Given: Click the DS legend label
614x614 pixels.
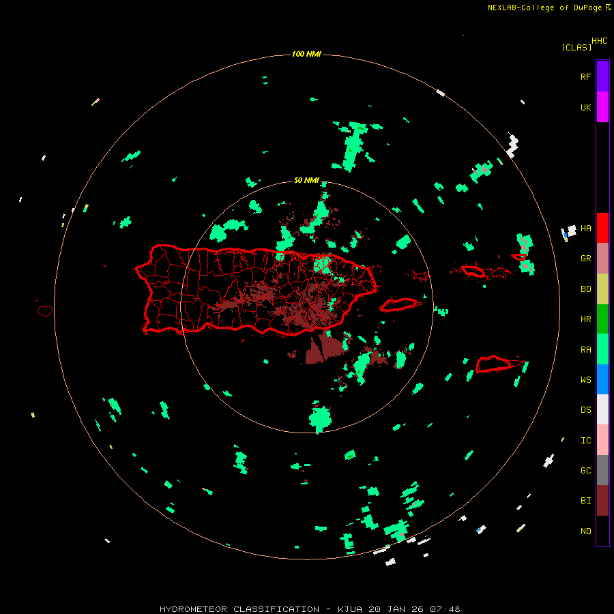Looking at the screenshot, I should click(x=586, y=410).
